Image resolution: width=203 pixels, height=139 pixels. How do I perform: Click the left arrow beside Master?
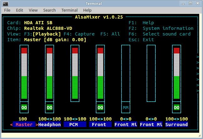click(11, 125)
